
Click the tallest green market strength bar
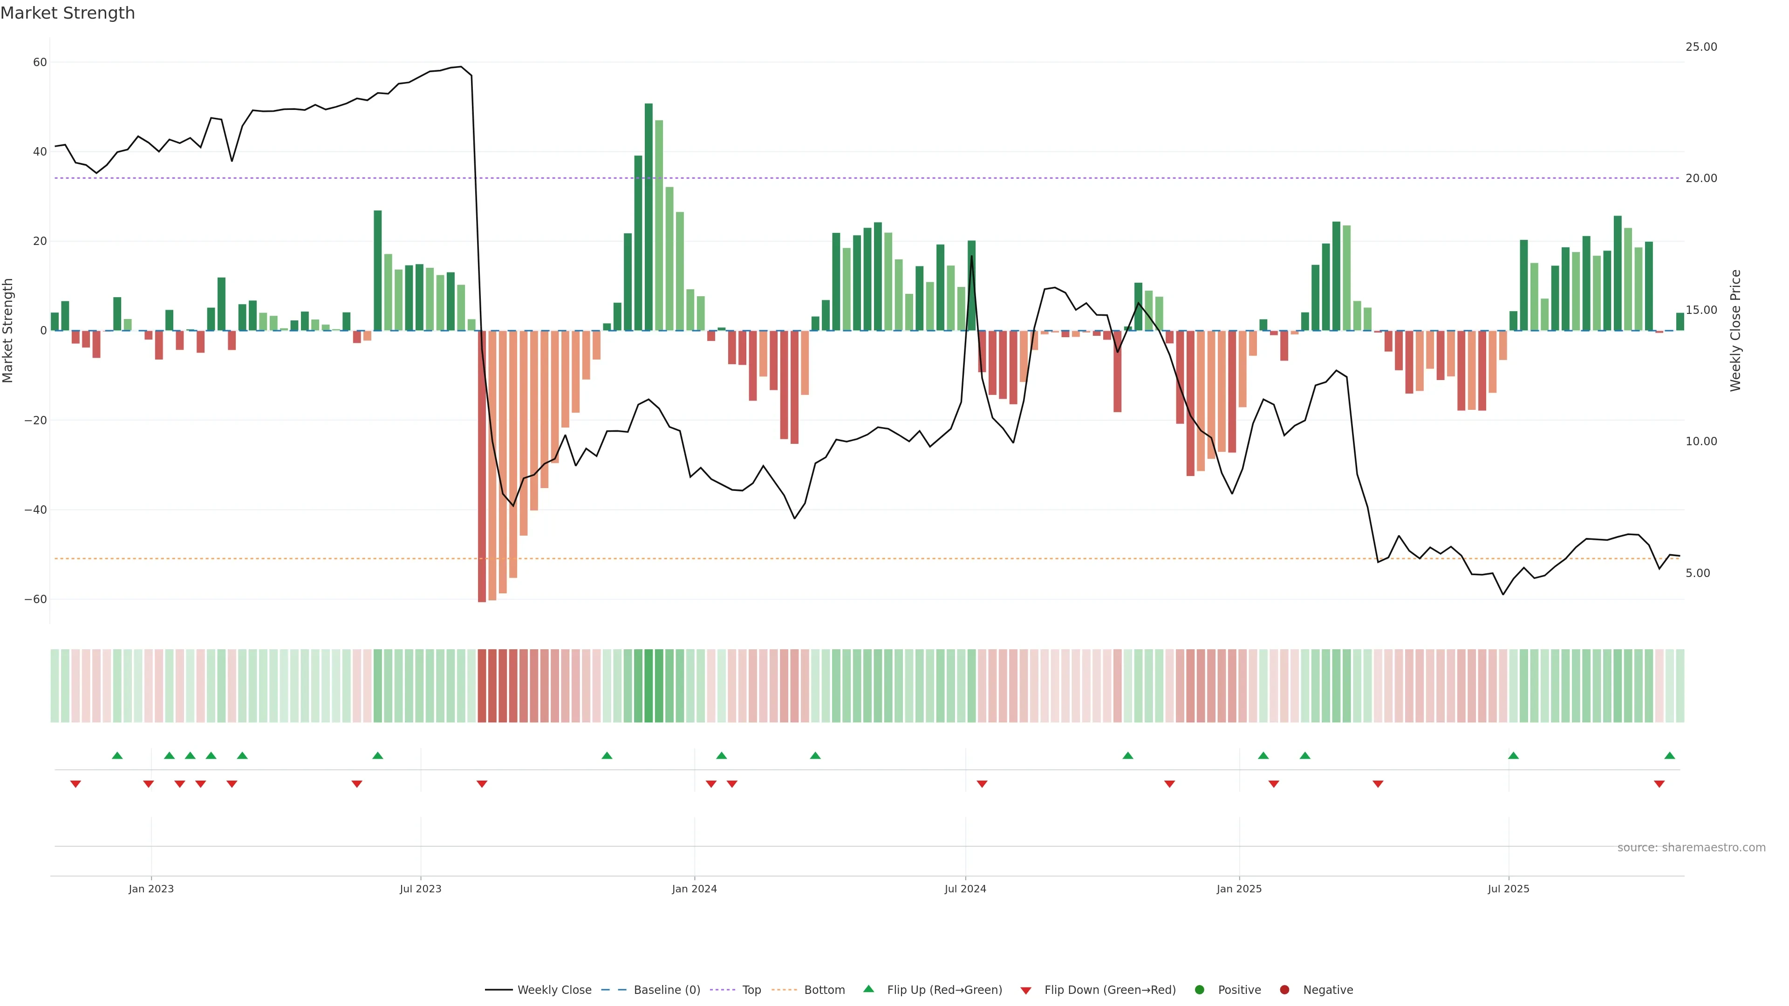coord(649,217)
